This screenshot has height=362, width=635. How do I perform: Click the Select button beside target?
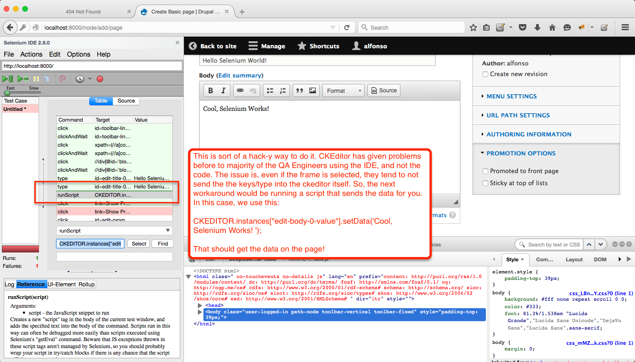point(139,244)
